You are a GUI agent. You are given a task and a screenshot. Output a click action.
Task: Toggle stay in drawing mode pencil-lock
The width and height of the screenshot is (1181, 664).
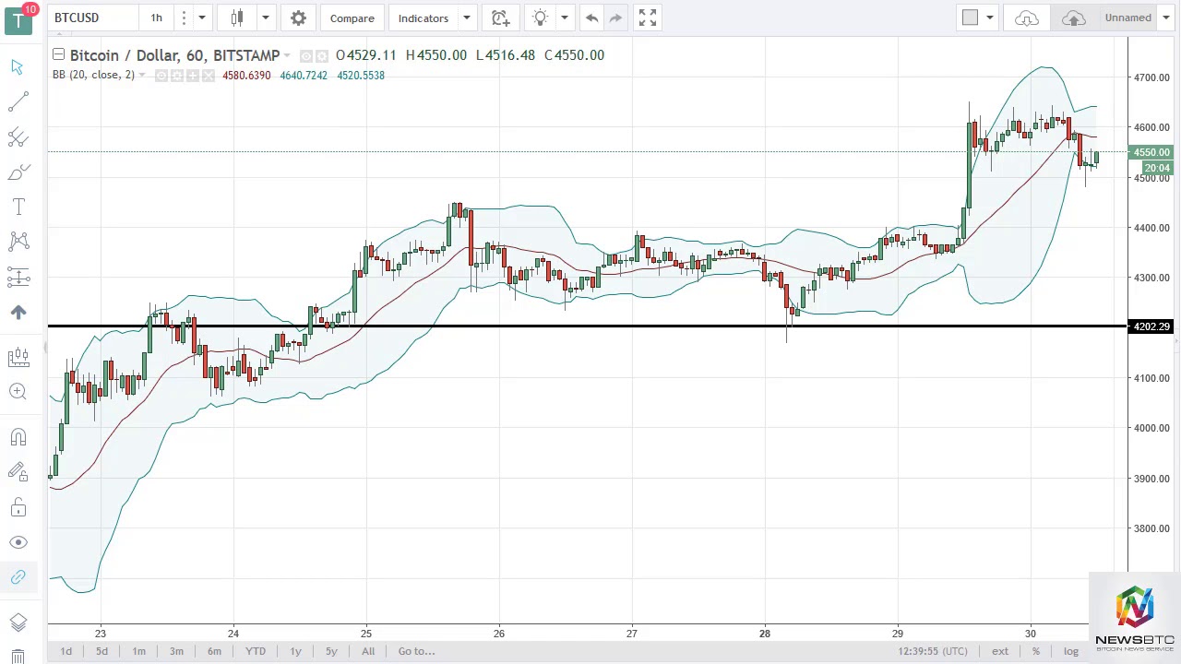pyautogui.click(x=18, y=472)
